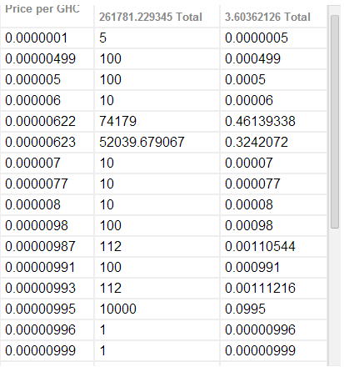Select total 0.00111216
The width and height of the screenshot is (344, 367).
tap(260, 288)
